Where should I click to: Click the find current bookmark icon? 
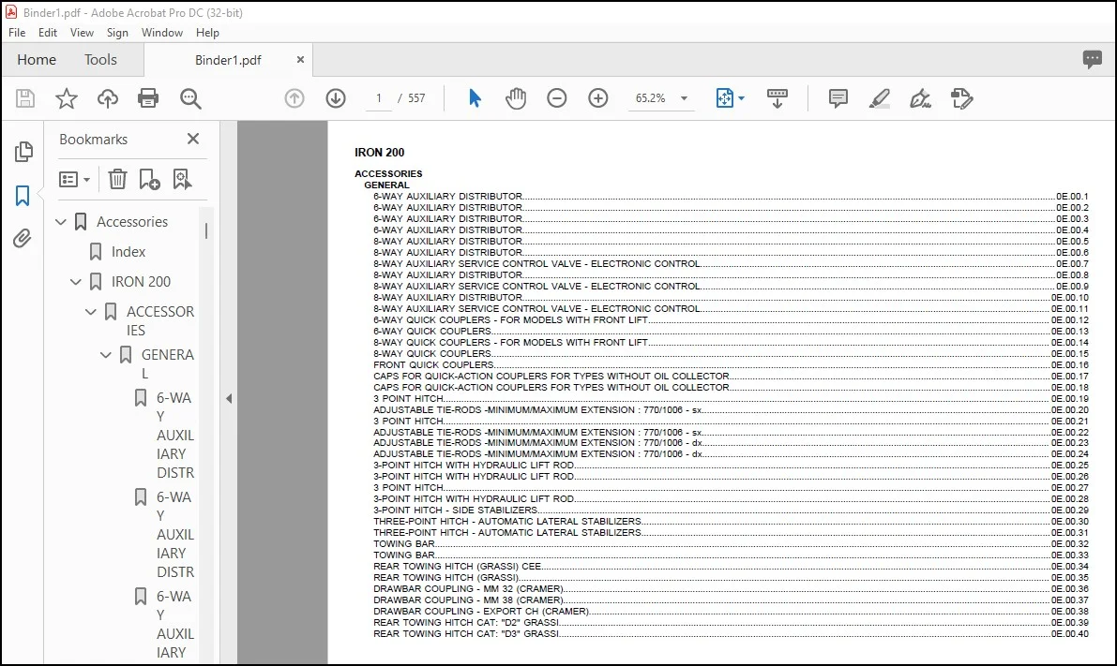pyautogui.click(x=182, y=179)
